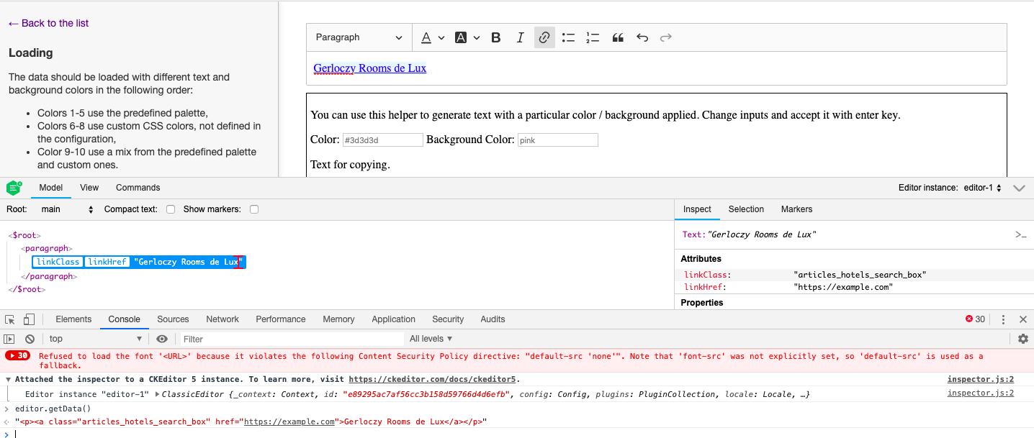Image resolution: width=1034 pixels, height=438 pixels.
Task: Open the Application DevTools tab
Action: 393,319
